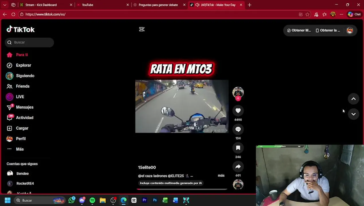Refresh the page
The height and width of the screenshot is (206, 364).
point(13,14)
